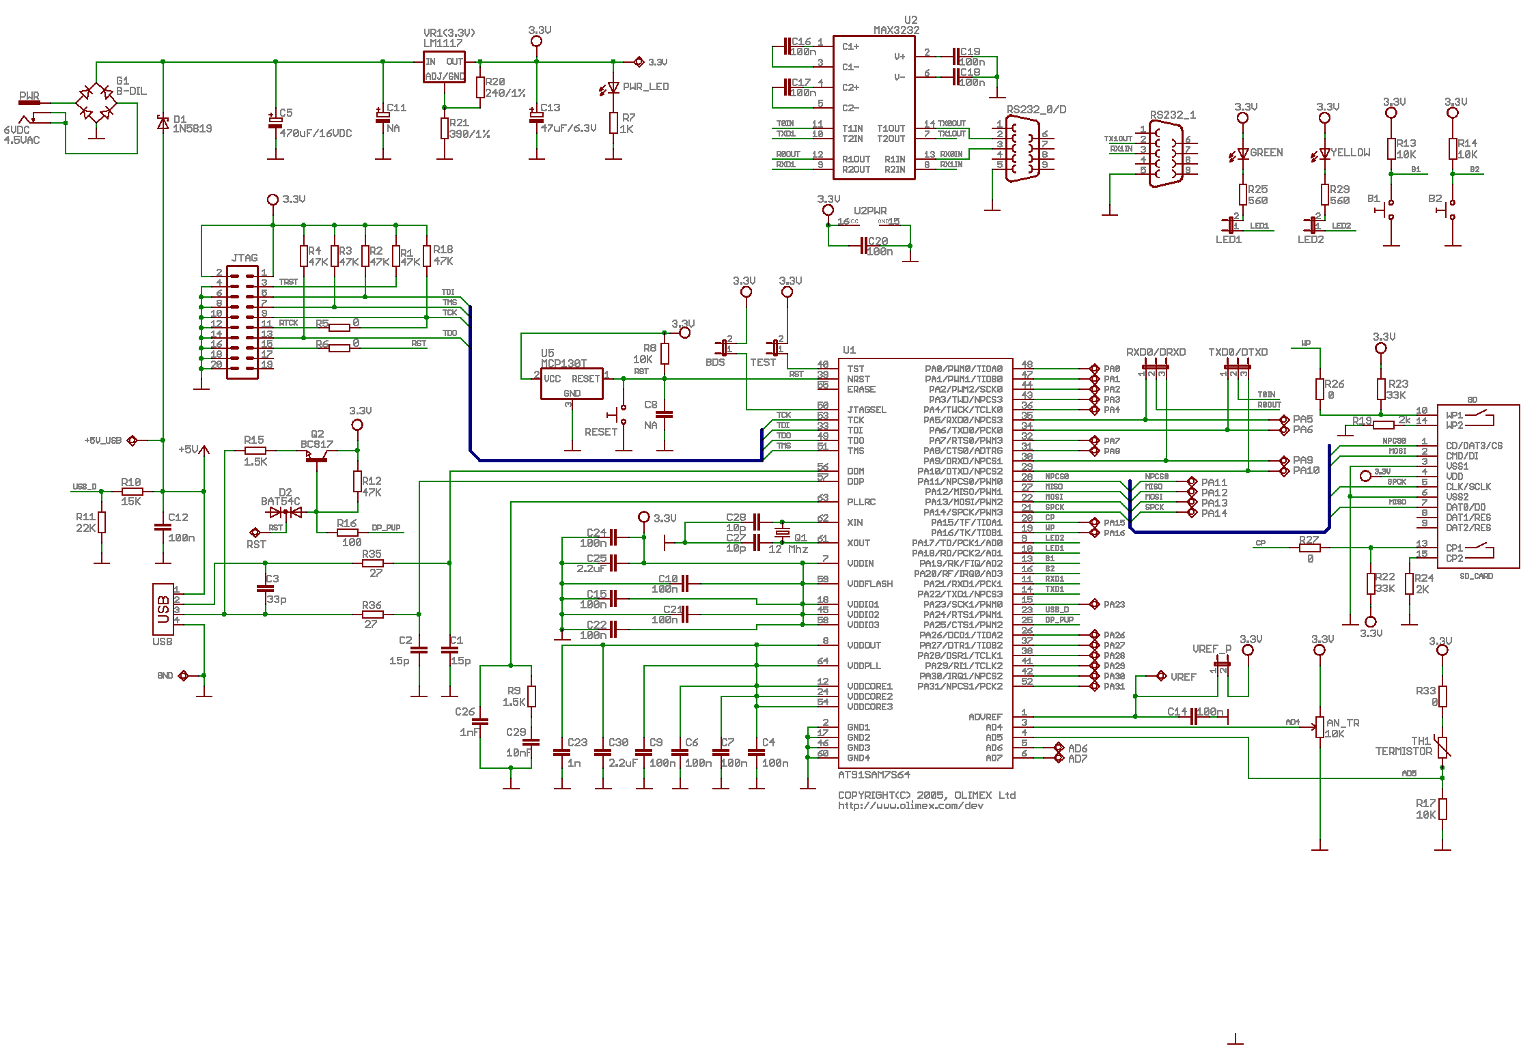Select capacitor C13 47uF/6.3V symbol
1521x1057 pixels.
(x=536, y=116)
